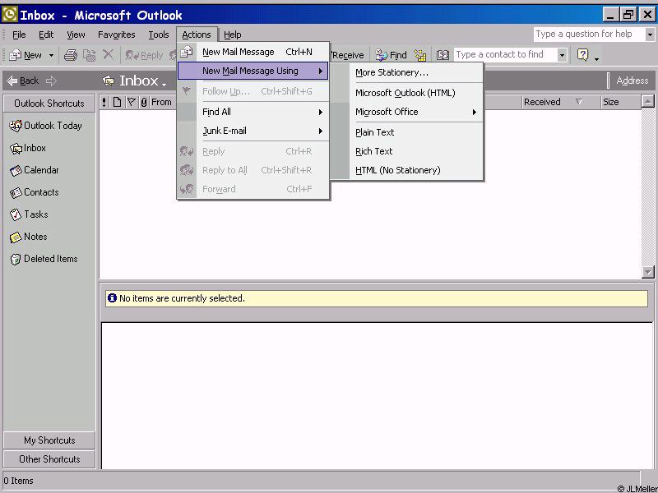Click the Move to Folder toolbar icon
This screenshot has width=658, height=493.
click(x=89, y=55)
